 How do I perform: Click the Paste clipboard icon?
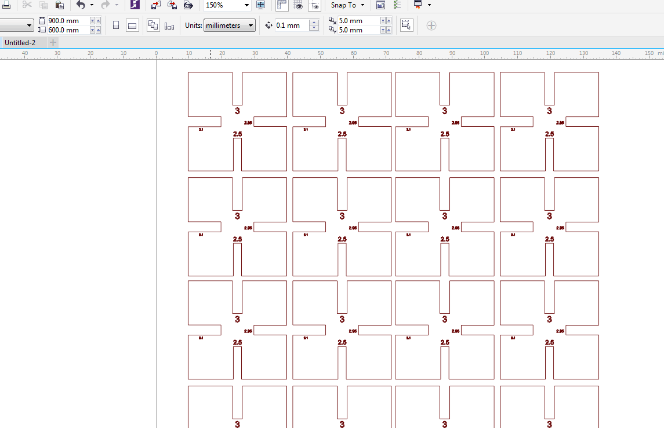point(60,5)
